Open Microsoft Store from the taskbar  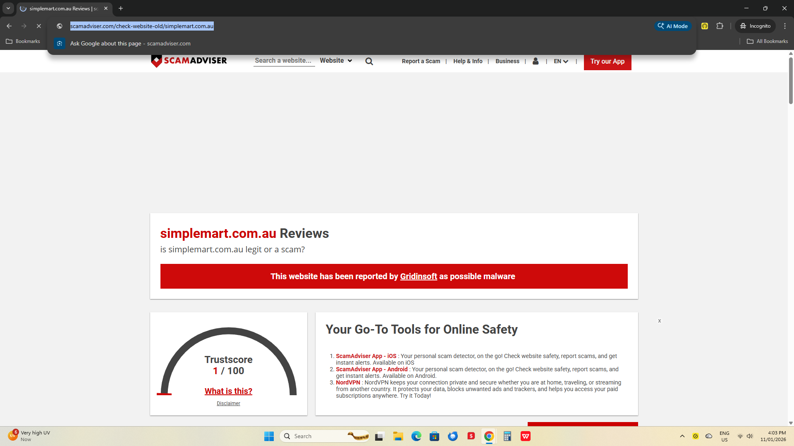[x=434, y=436]
